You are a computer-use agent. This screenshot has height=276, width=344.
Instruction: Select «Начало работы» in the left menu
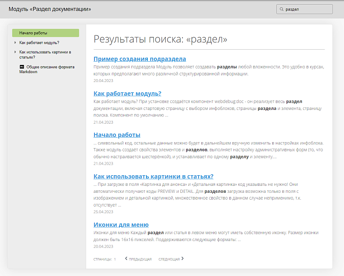click(x=33, y=33)
